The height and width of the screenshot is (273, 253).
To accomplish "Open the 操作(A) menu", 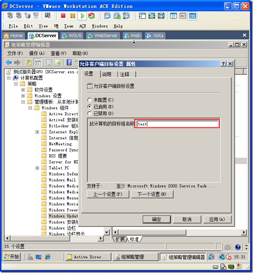I will tap(37, 53).
